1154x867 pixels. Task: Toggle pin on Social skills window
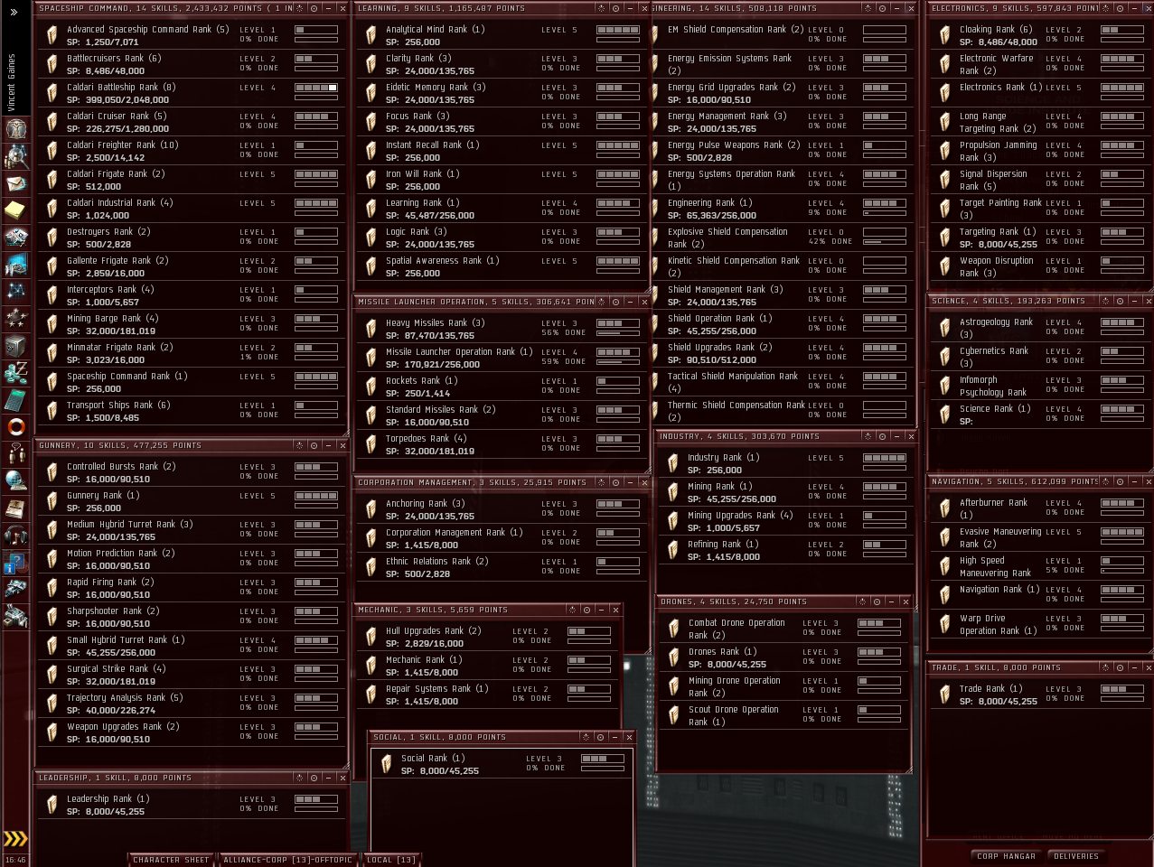[x=600, y=737]
